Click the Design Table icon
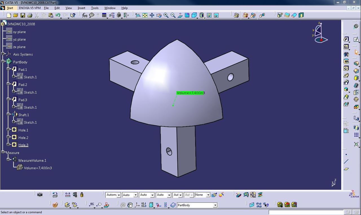The height and width of the screenshot is (215, 361). point(104,15)
